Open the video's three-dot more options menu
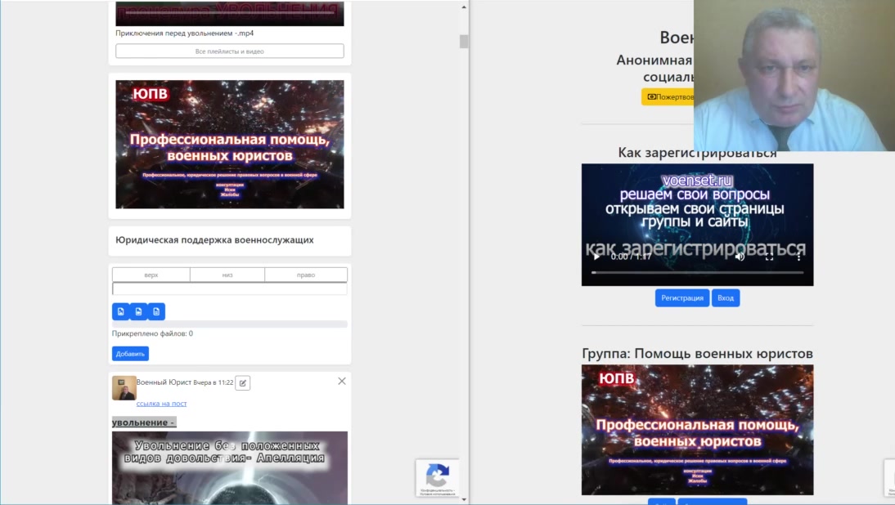The height and width of the screenshot is (505, 895). 799,257
